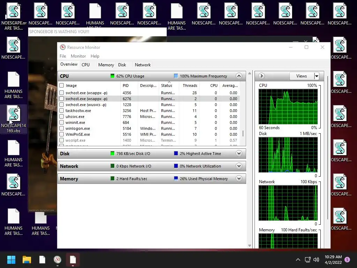
Task: Click blue Maximum Frequency indicator square
Action: click(176, 76)
